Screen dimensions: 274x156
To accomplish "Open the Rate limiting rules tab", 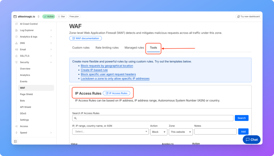I will pyautogui.click(x=107, y=48).
